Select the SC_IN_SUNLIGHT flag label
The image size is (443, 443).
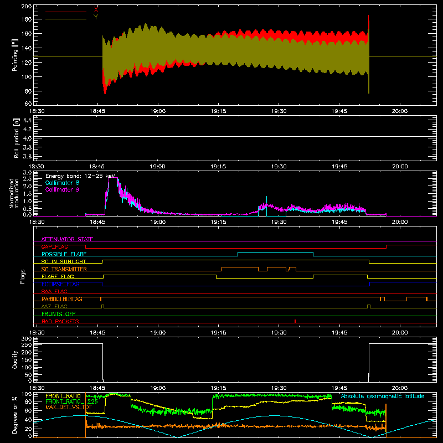click(x=64, y=261)
